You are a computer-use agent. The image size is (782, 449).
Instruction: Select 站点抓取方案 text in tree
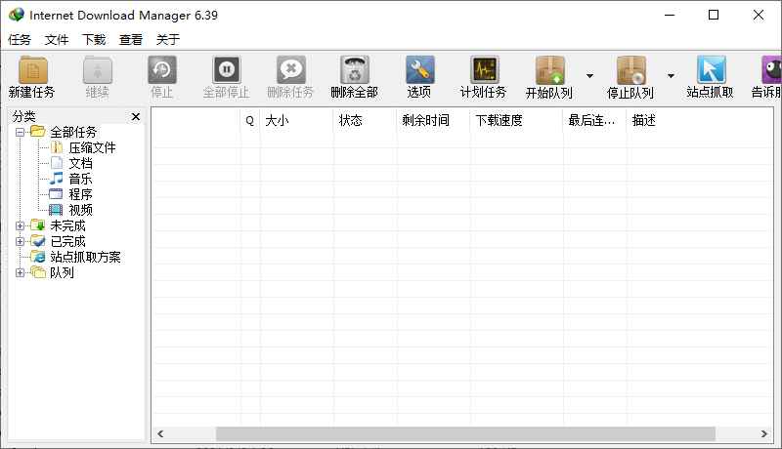click(x=85, y=257)
